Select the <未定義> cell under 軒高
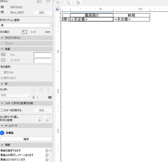This screenshot has width=168, height=162. (x=131, y=19)
